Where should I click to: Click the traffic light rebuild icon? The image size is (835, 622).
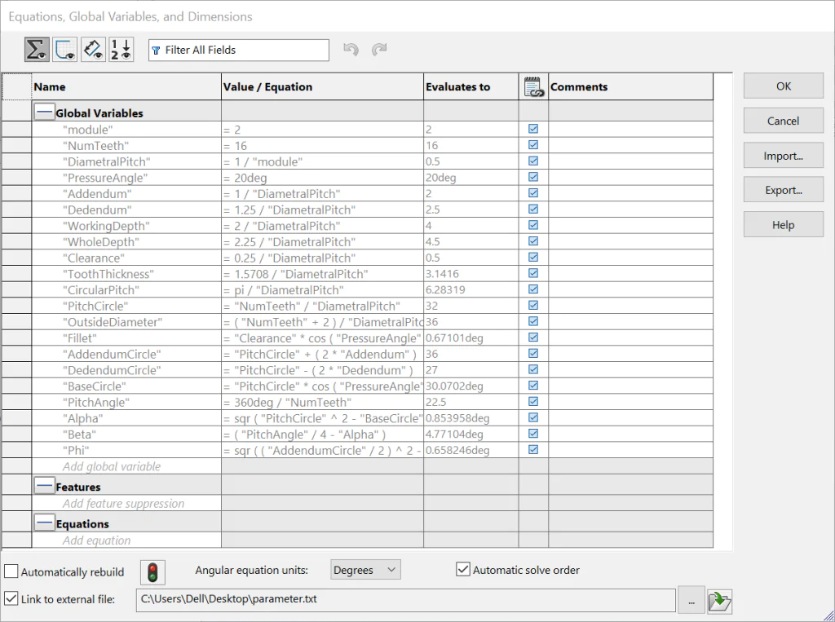point(152,572)
